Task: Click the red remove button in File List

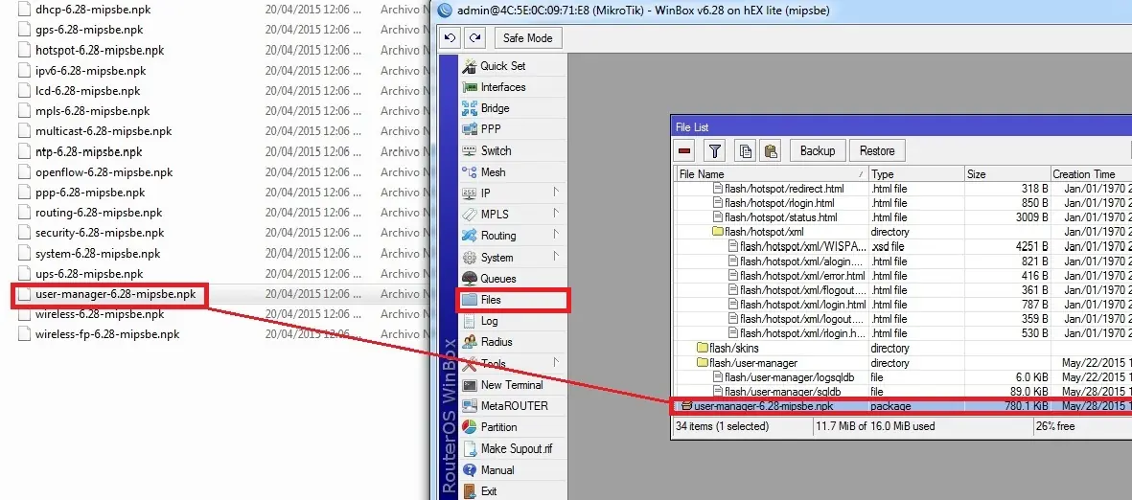Action: tap(685, 150)
